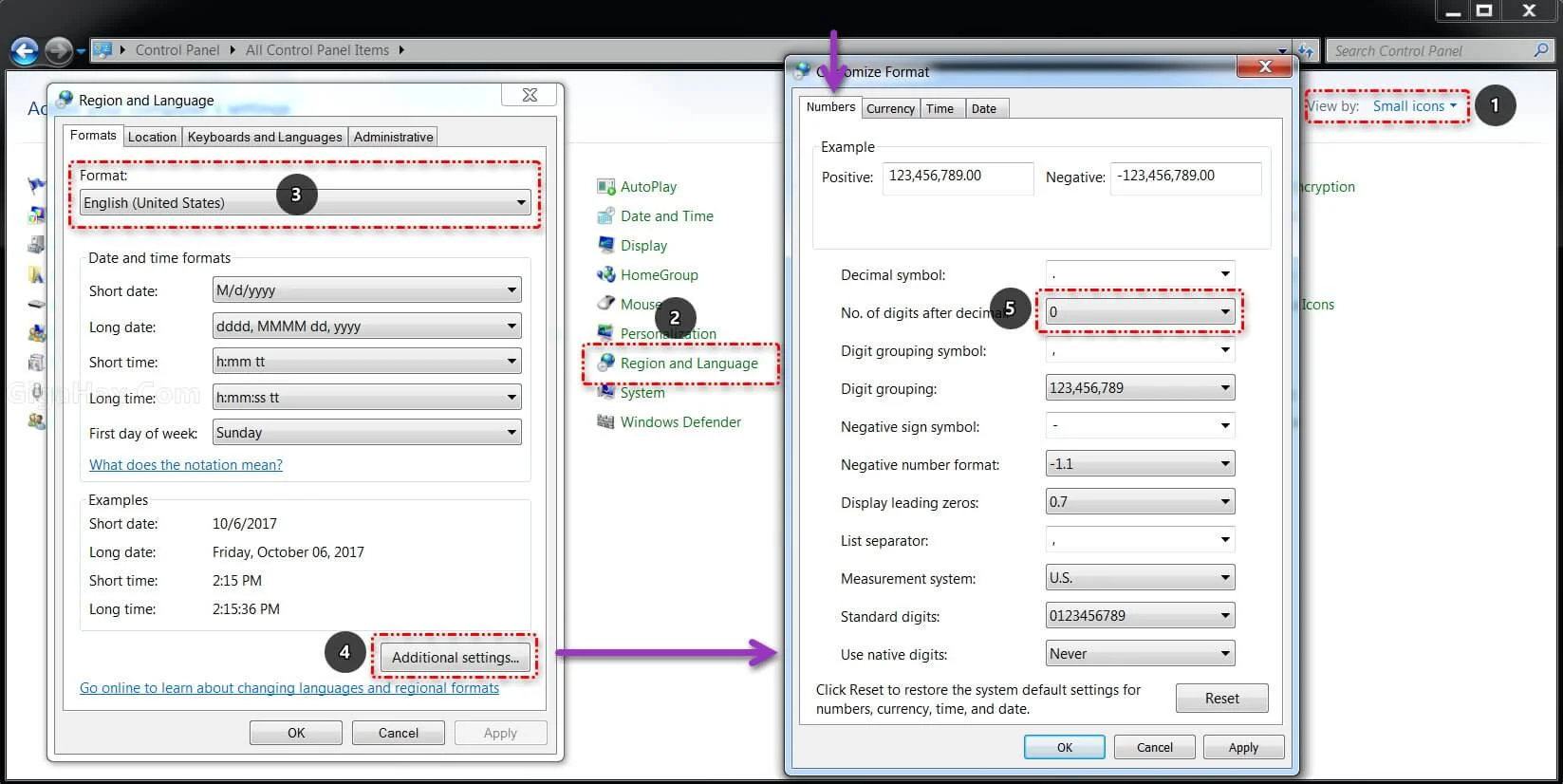Viewport: 1563px width, 784px height.
Task: Open the First day of week dropdown
Action: tap(366, 433)
